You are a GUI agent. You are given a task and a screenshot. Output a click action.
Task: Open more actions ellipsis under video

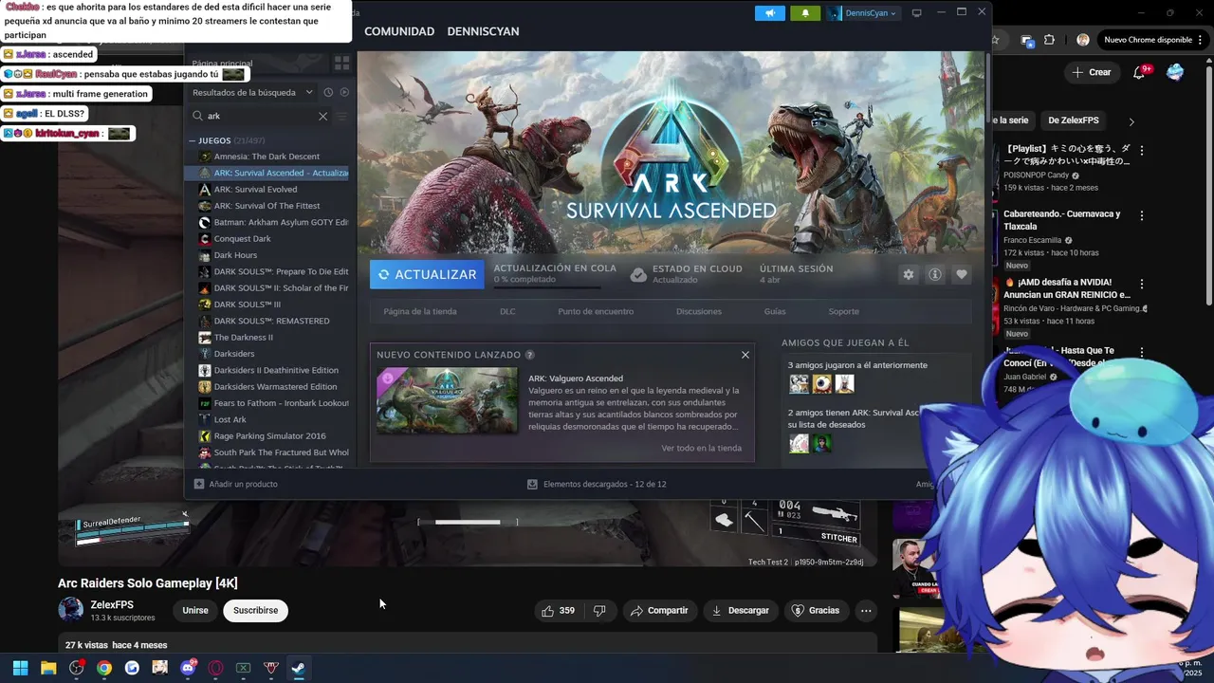click(866, 610)
